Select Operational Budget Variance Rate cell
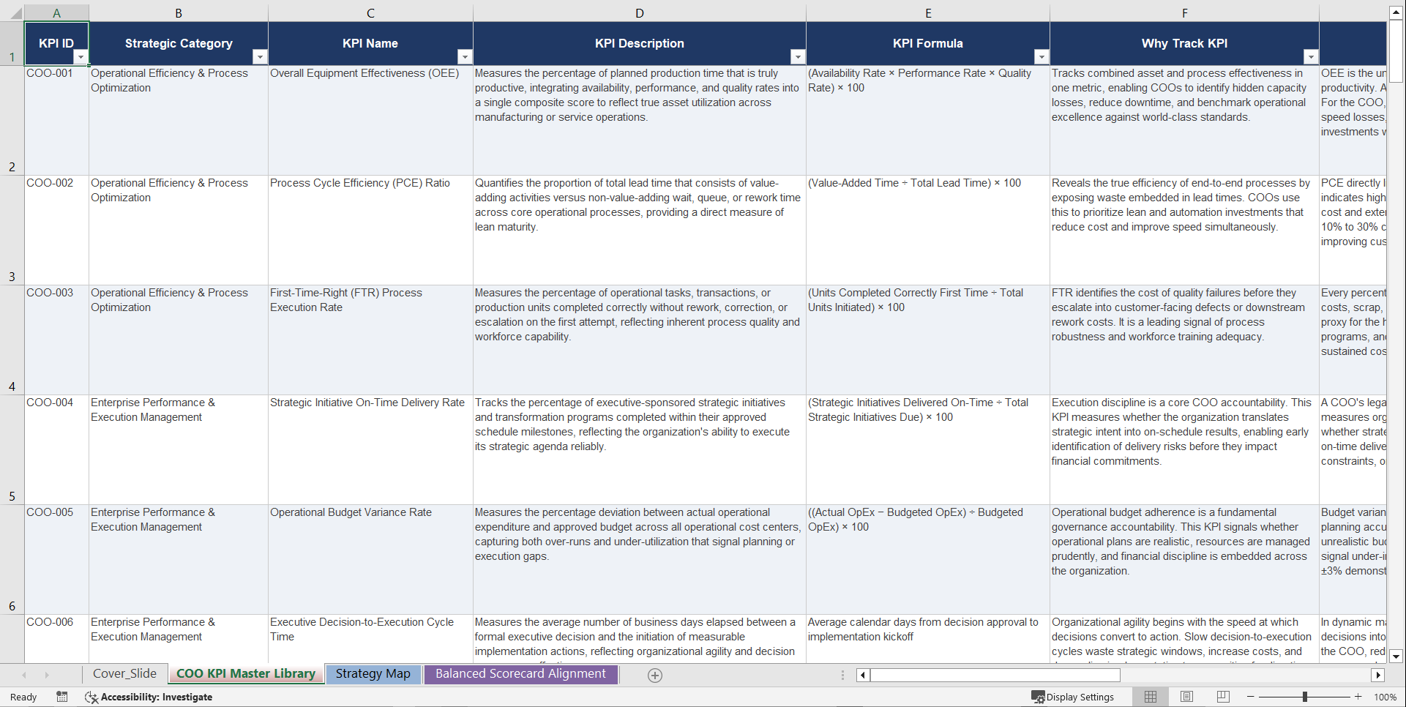 [370, 559]
